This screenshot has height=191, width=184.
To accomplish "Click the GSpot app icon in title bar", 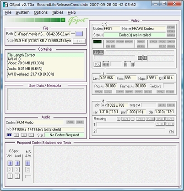I will click(x=5, y=5).
